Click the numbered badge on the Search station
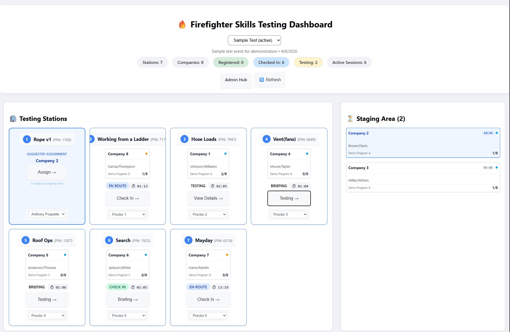 109,240
